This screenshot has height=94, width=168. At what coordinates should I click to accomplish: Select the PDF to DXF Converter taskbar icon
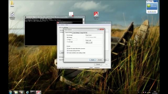tap(39, 92)
